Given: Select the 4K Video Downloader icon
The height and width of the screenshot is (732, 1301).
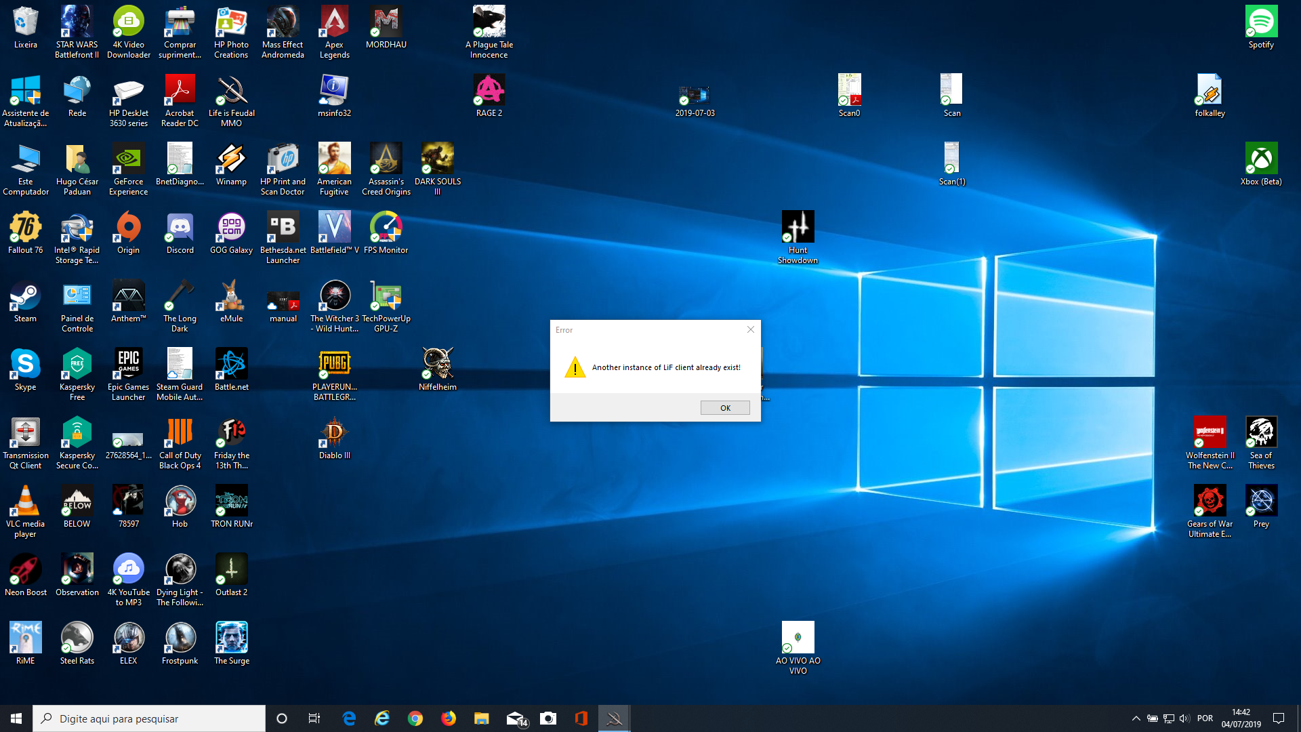Looking at the screenshot, I should (x=129, y=33).
